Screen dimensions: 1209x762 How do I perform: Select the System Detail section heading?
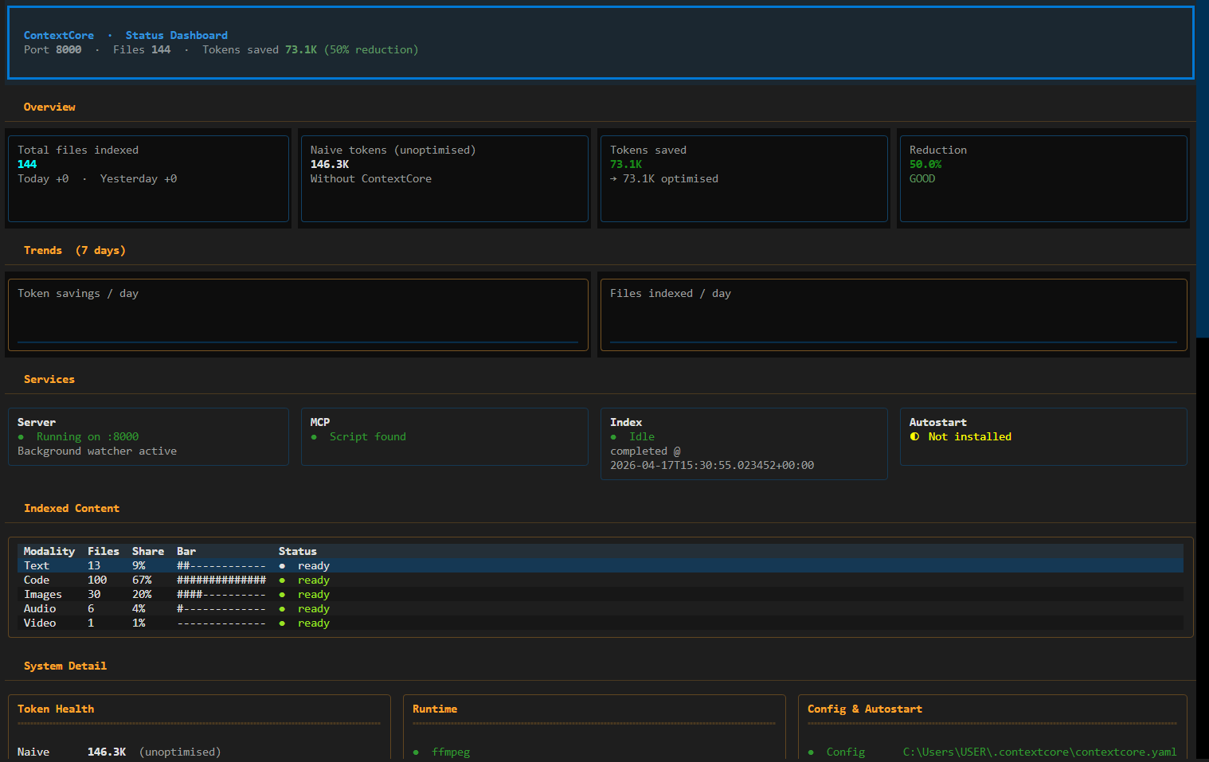click(x=65, y=666)
